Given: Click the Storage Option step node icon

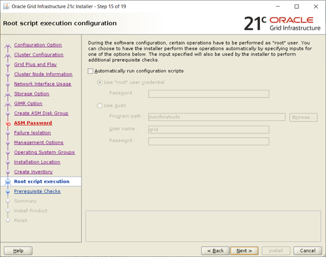Looking at the screenshot, I should click(x=8, y=94).
